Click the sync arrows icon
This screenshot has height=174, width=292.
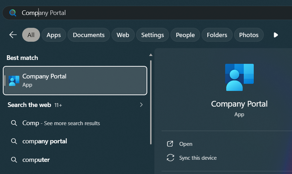tap(170, 158)
